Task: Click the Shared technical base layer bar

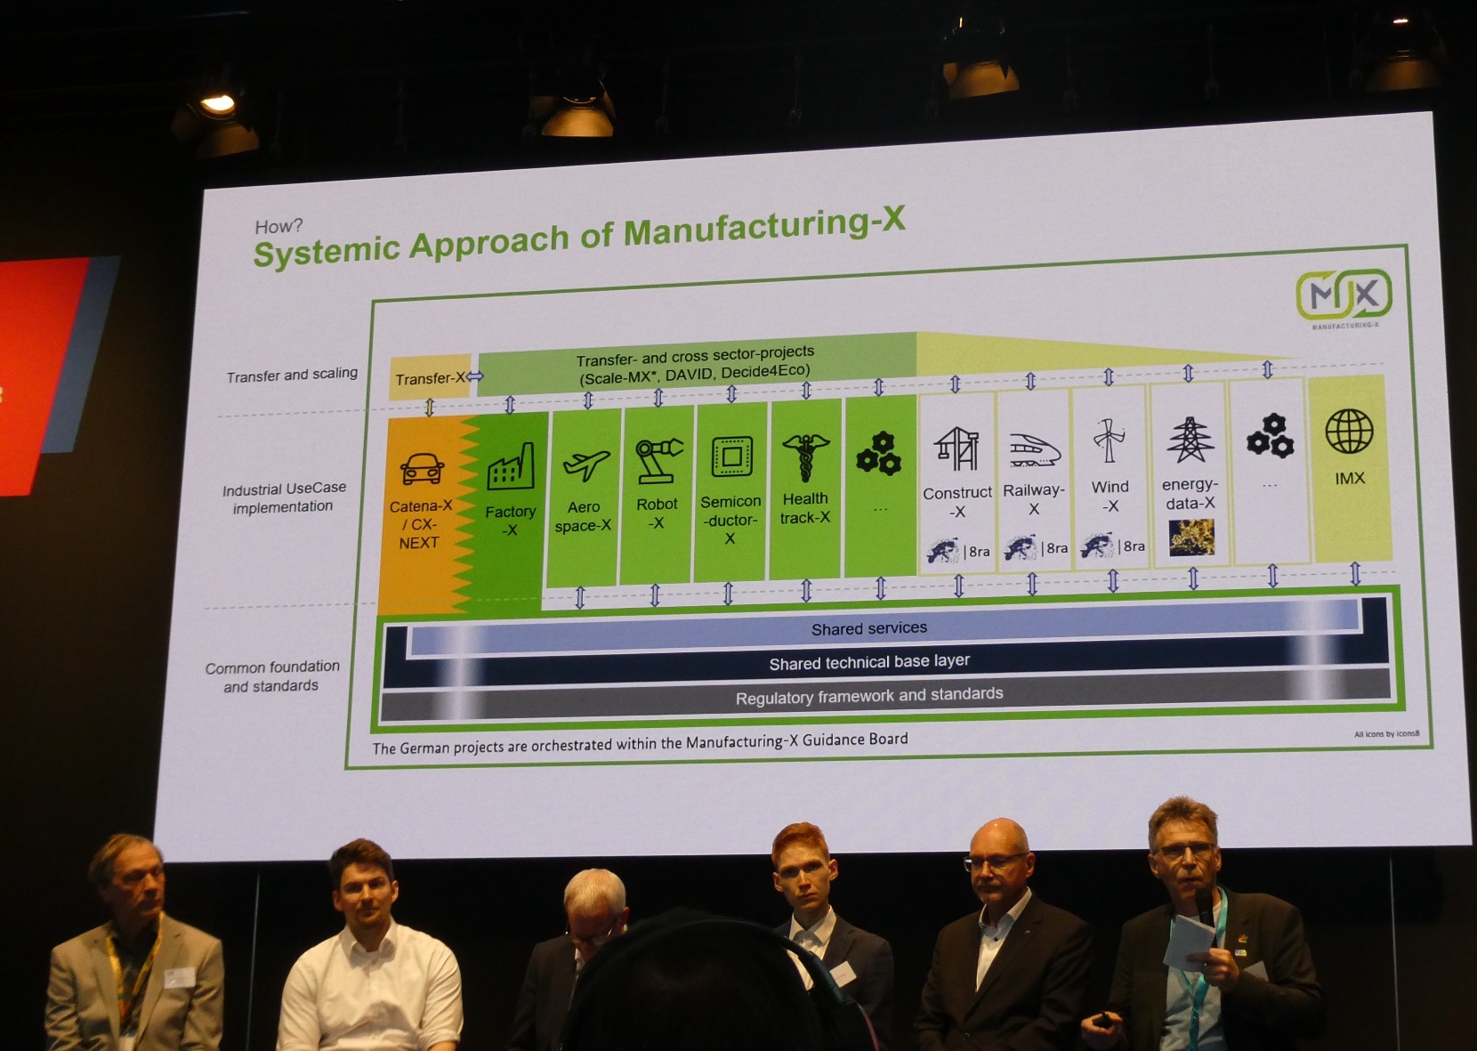Action: click(x=869, y=662)
